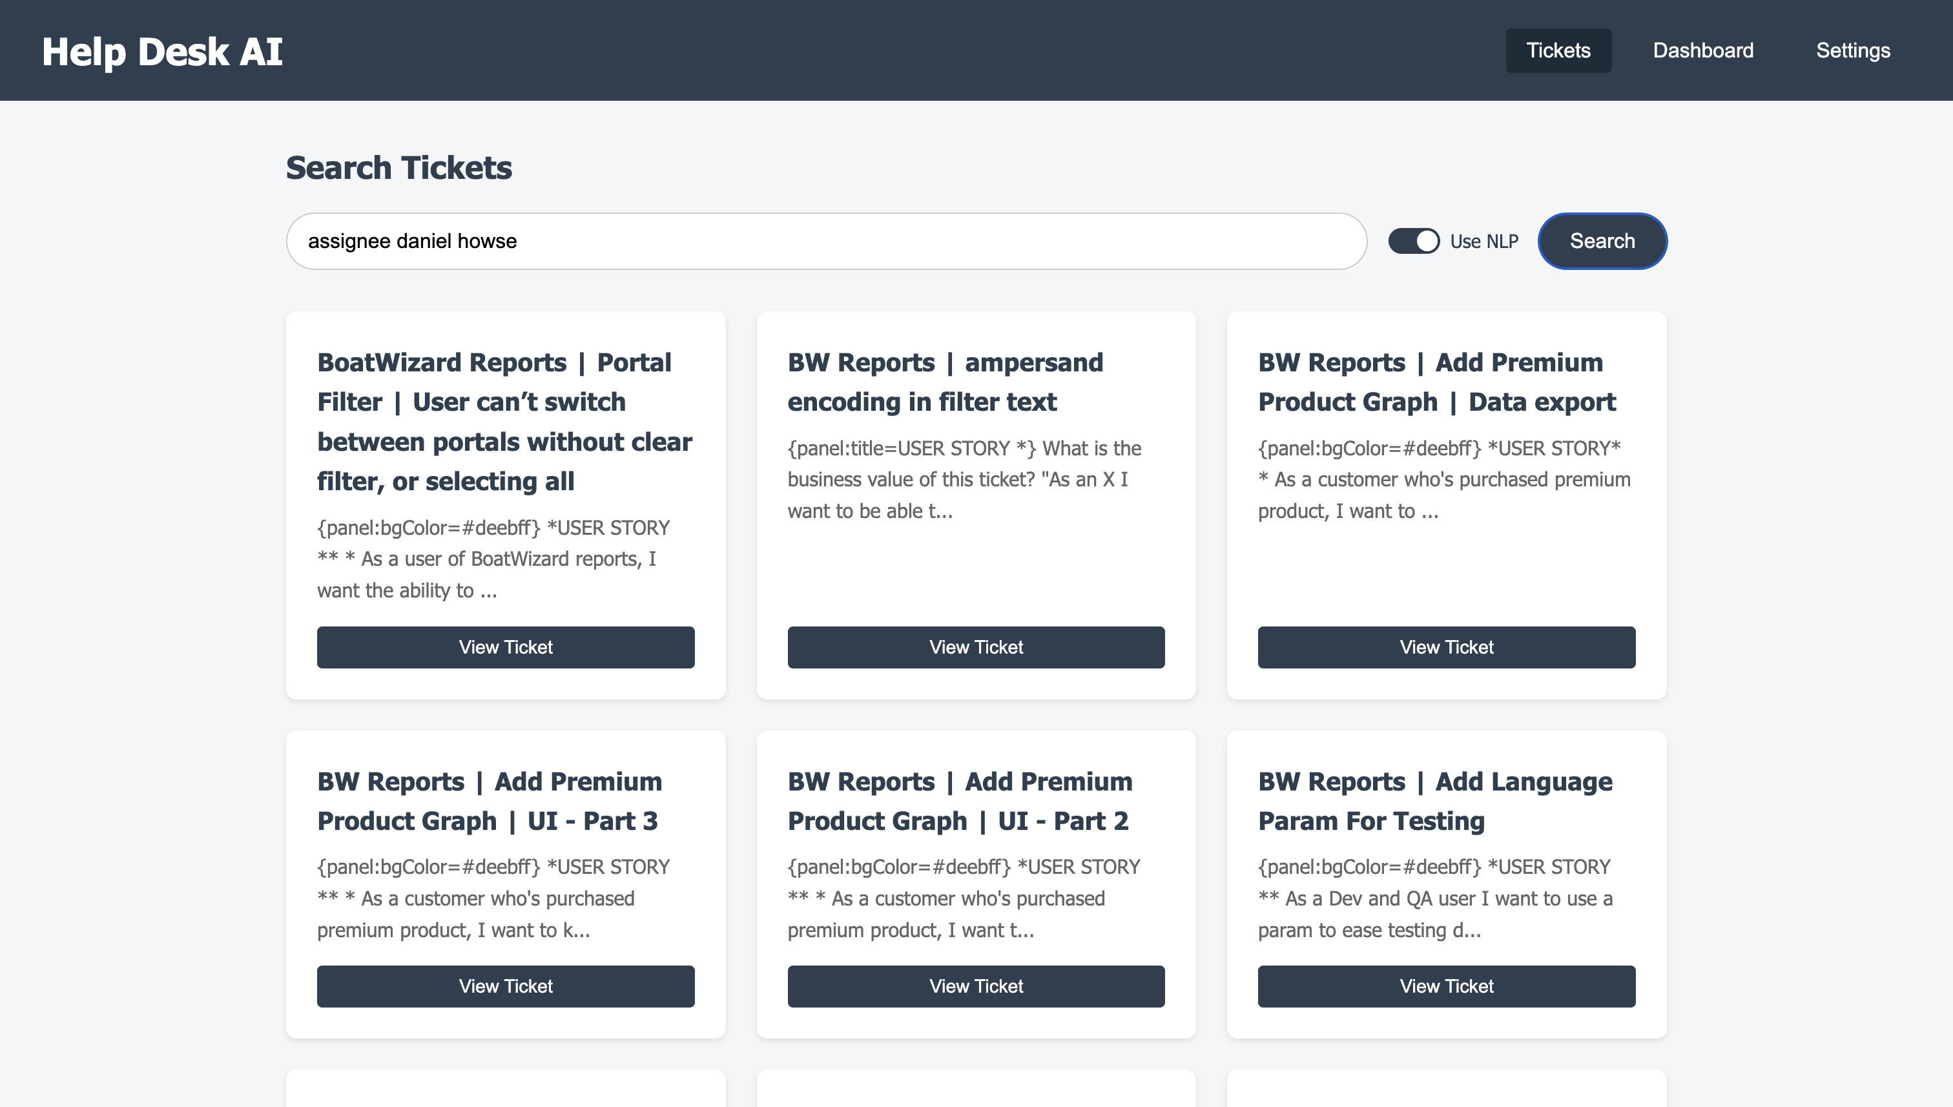Click the UI - Part 2 ticket heading
Viewport: 1953px width, 1107px height.
click(x=960, y=801)
